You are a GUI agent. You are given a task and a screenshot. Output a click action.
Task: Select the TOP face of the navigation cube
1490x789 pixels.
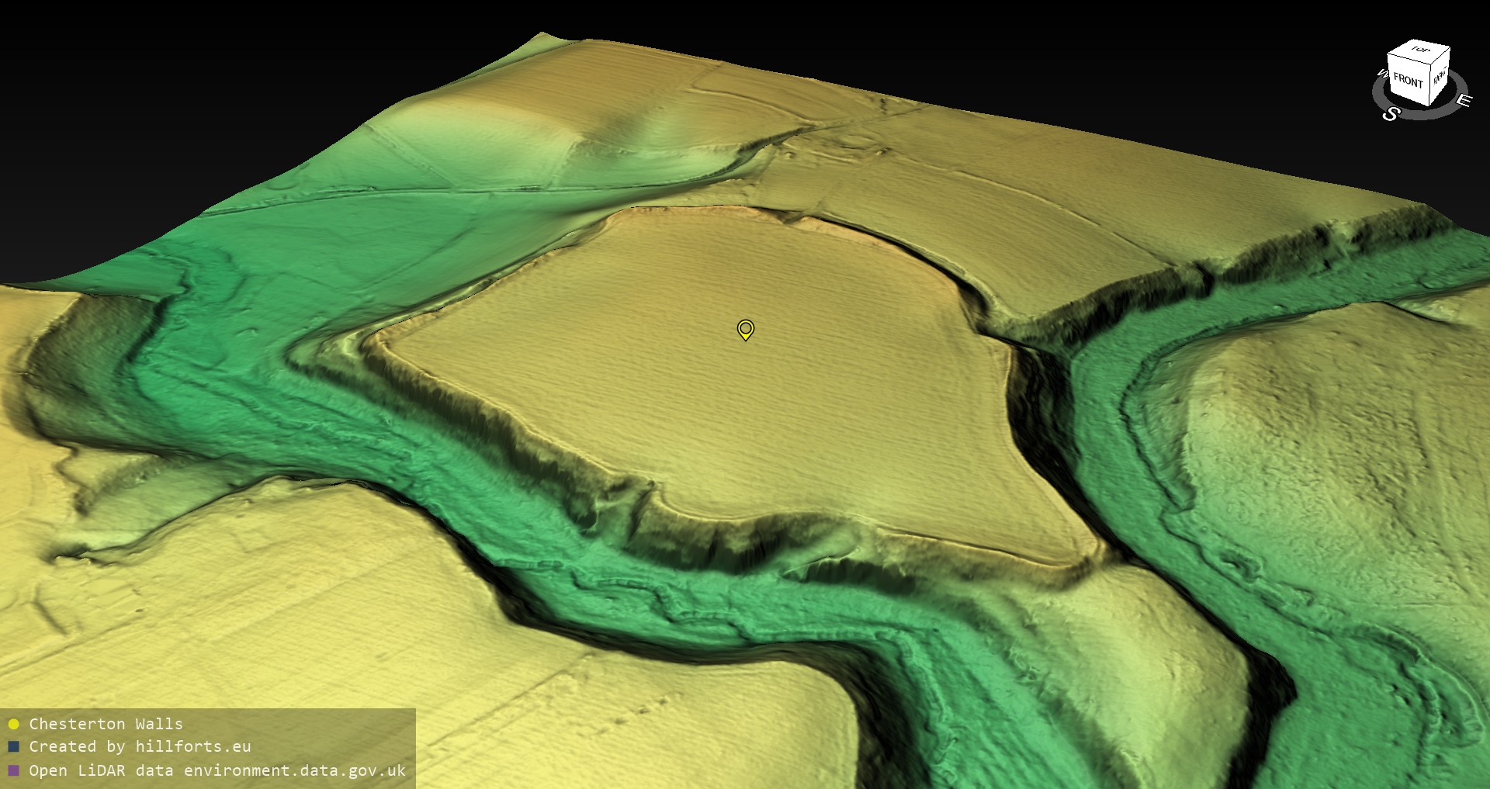coord(1420,51)
